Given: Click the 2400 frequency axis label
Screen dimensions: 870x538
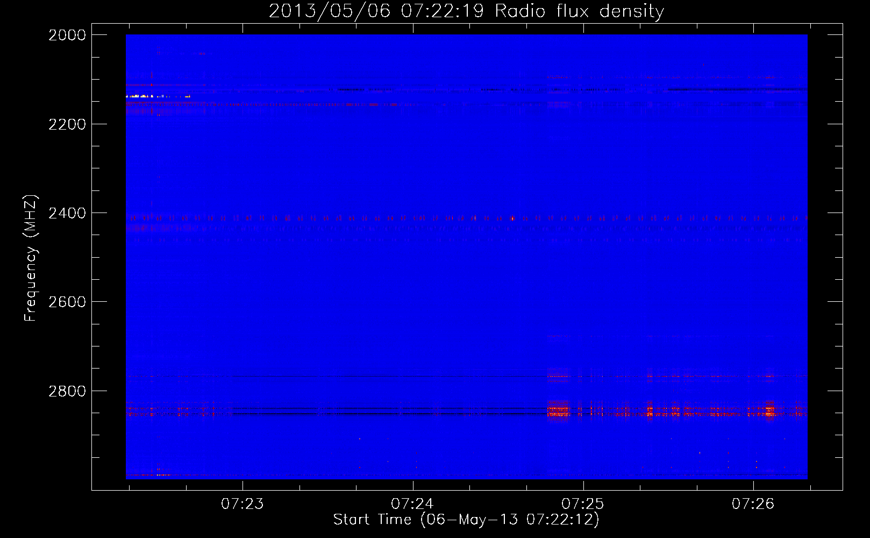Looking at the screenshot, I should 67,213.
